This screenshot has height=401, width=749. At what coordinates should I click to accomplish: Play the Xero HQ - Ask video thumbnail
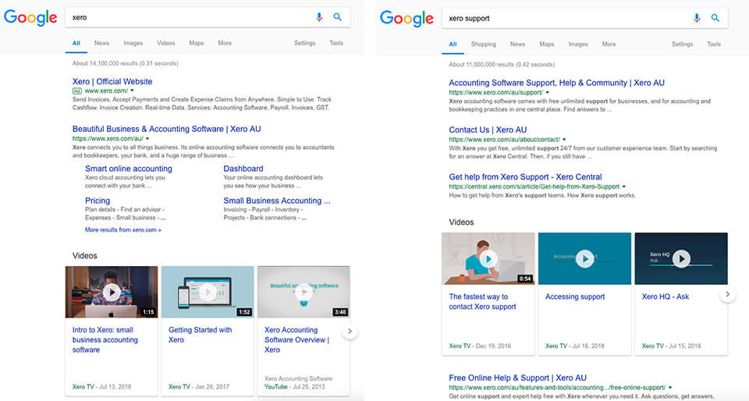coord(681,259)
